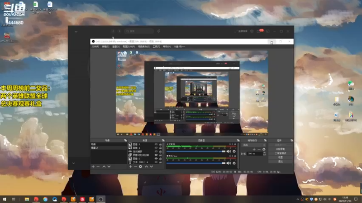Click the 工作室模式 button
The width and height of the screenshot is (362, 203).
pos(281,153)
